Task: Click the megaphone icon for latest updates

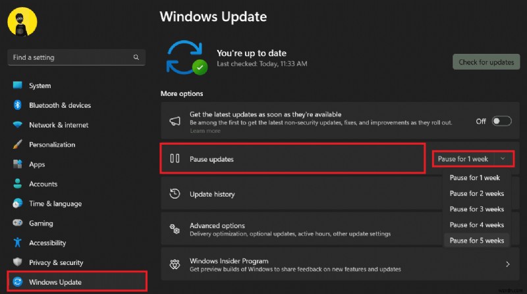Action: tap(175, 121)
